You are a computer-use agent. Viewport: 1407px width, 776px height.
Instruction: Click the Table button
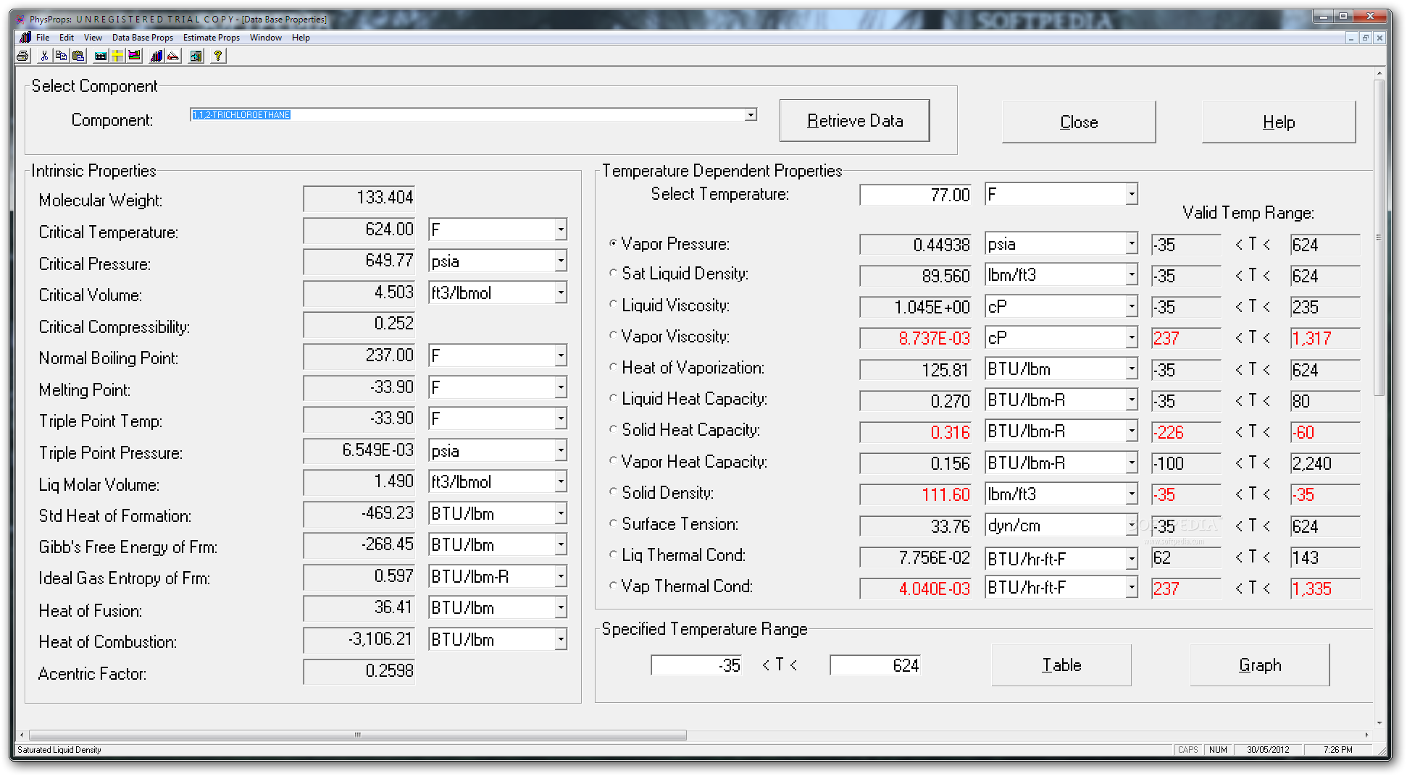pos(1061,665)
